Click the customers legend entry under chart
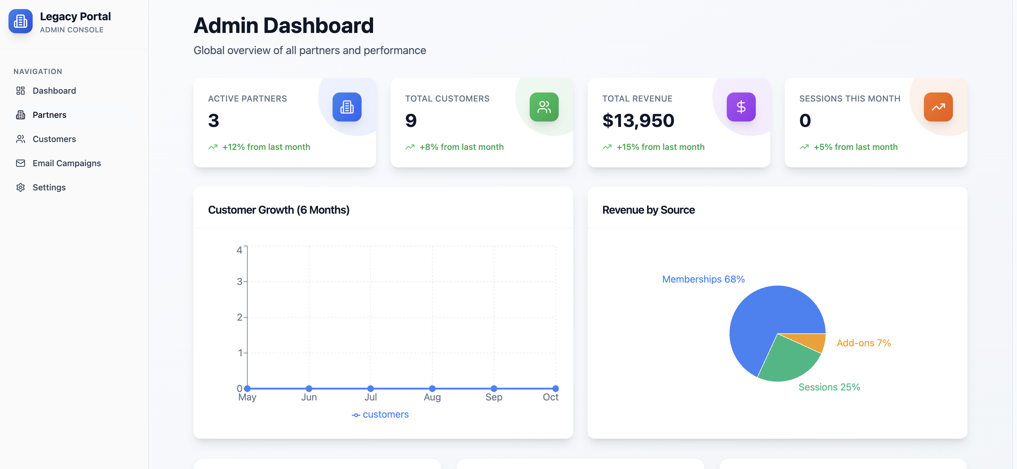The width and height of the screenshot is (1017, 469). [380, 415]
